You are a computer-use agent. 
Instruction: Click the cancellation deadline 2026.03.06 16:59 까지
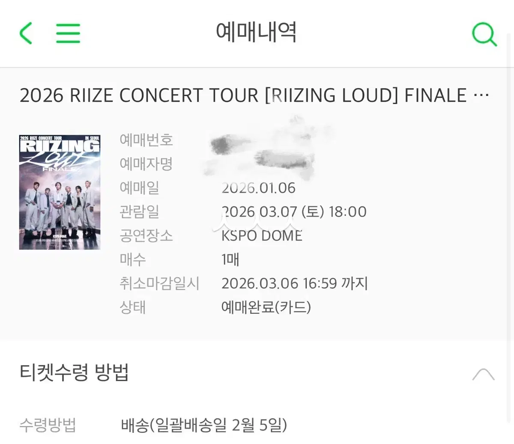click(294, 283)
